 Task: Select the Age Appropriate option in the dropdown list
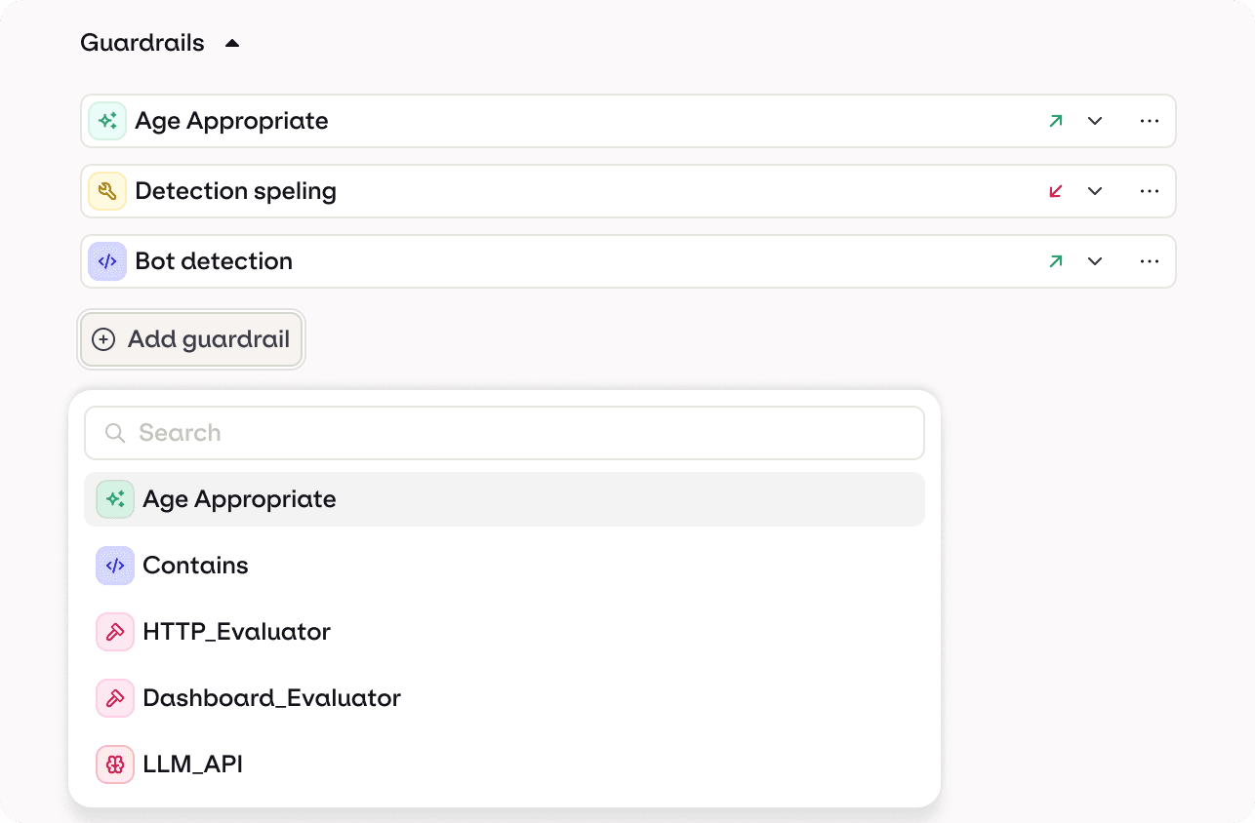click(x=239, y=499)
